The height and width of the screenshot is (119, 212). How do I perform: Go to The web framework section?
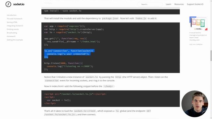tap(15, 19)
